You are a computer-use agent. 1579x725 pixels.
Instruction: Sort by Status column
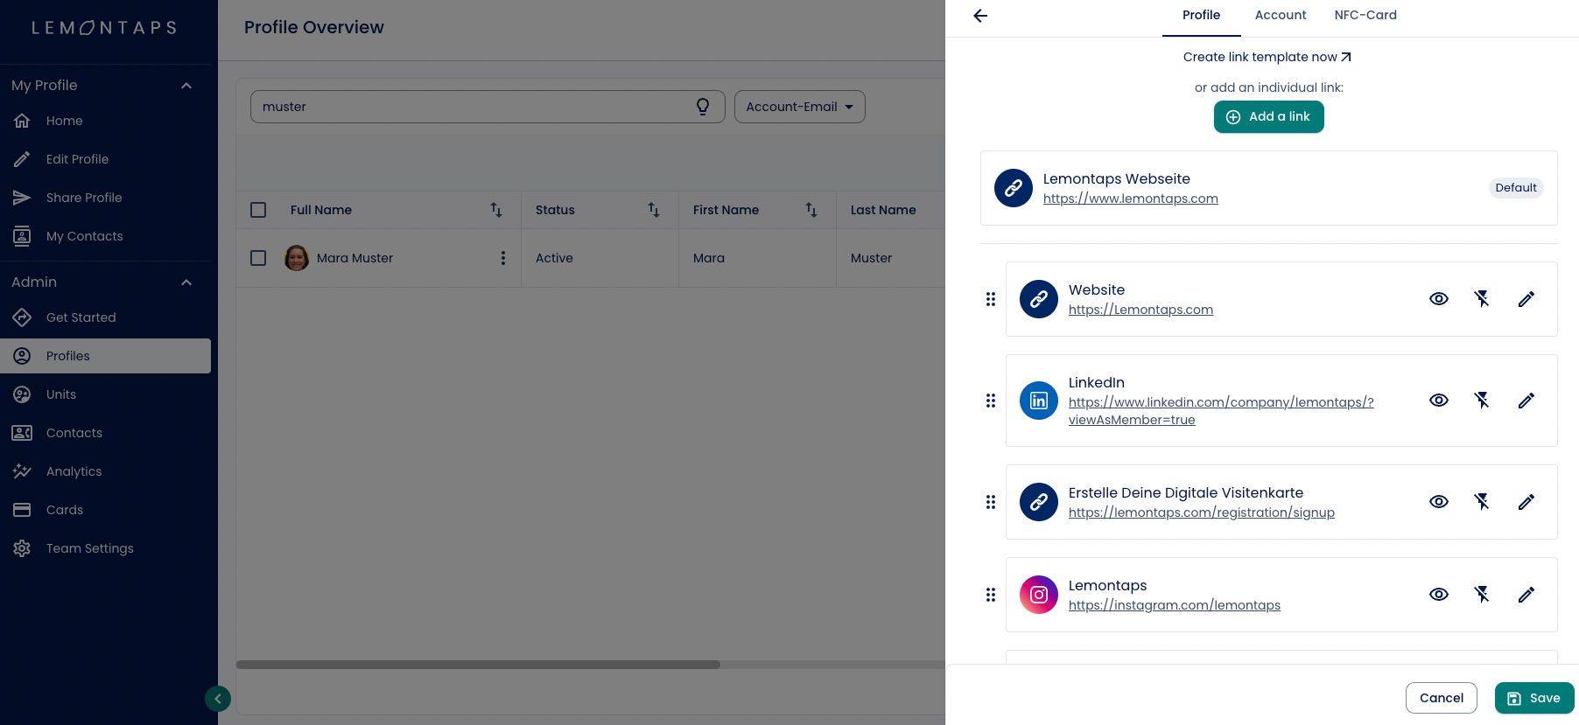coord(654,210)
